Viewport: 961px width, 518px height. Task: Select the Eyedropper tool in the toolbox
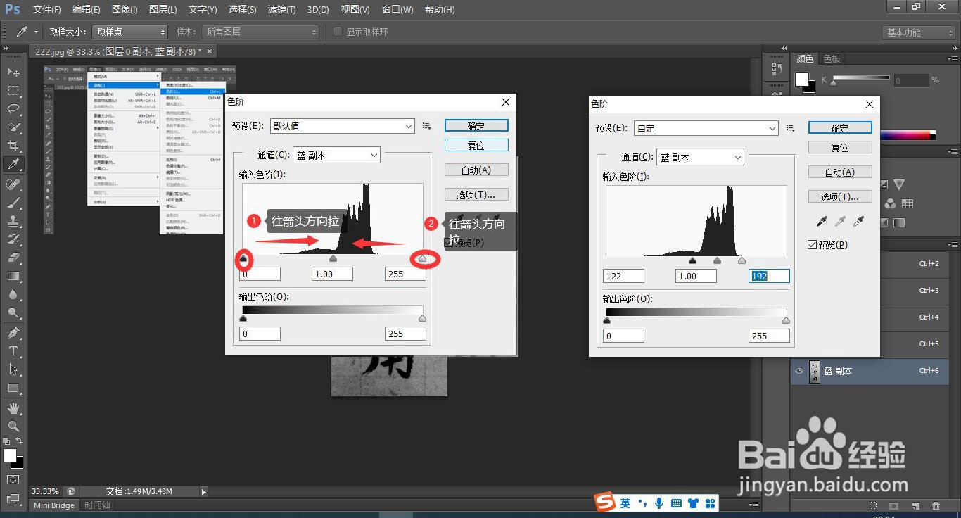point(13,164)
